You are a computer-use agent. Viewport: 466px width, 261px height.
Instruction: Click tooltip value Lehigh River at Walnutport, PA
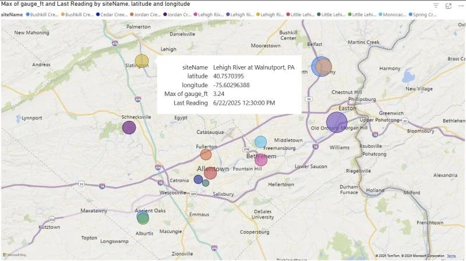pos(254,67)
